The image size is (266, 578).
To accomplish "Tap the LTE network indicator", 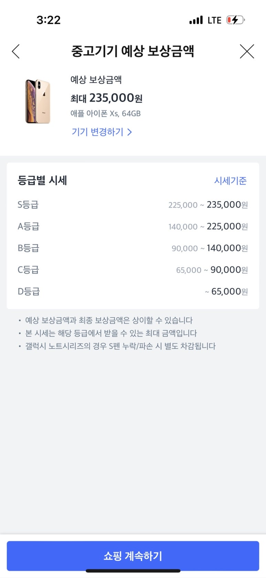I will tap(214, 20).
